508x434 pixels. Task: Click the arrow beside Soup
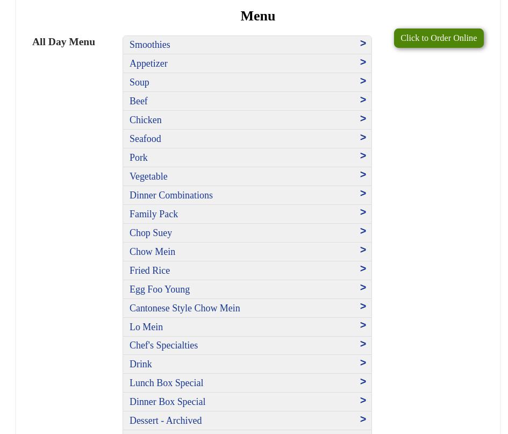(363, 81)
